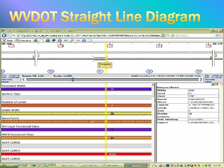Click the green export icon above Overpass Element
This screenshot has width=224, height=168.
tap(213, 84)
